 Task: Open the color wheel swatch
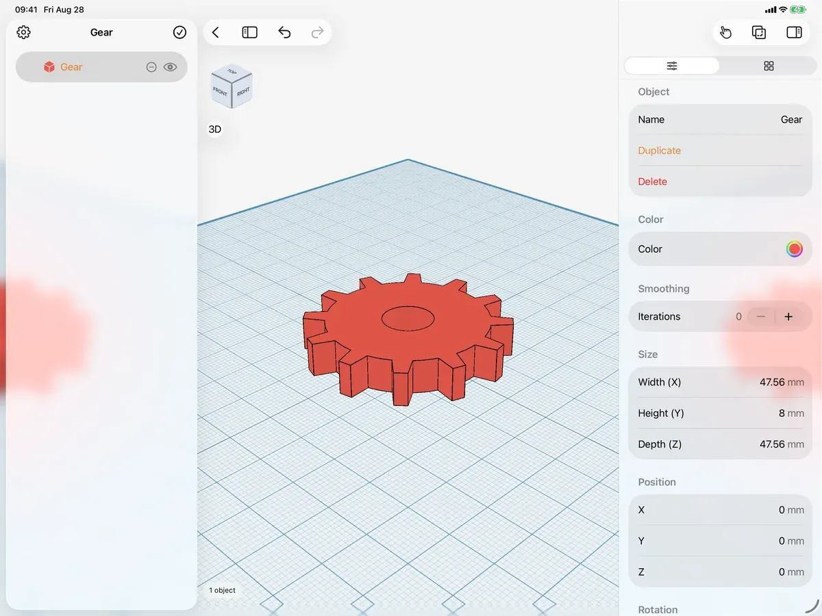tap(794, 249)
